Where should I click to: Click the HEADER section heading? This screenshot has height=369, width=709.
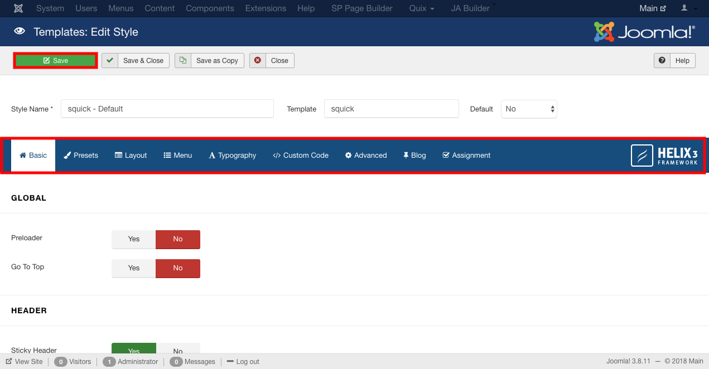click(29, 310)
